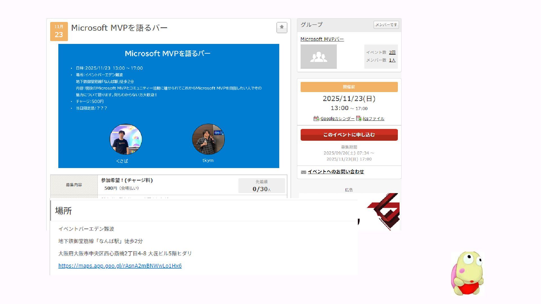541x304 pixels.
Task: Click the turtle mascot character
Action: pyautogui.click(x=467, y=273)
